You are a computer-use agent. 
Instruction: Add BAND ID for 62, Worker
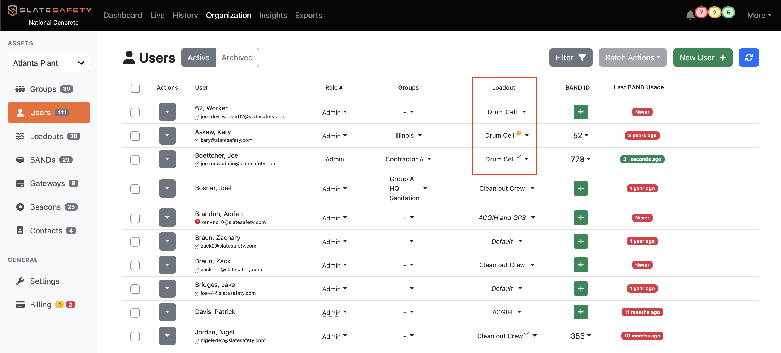[x=580, y=112]
